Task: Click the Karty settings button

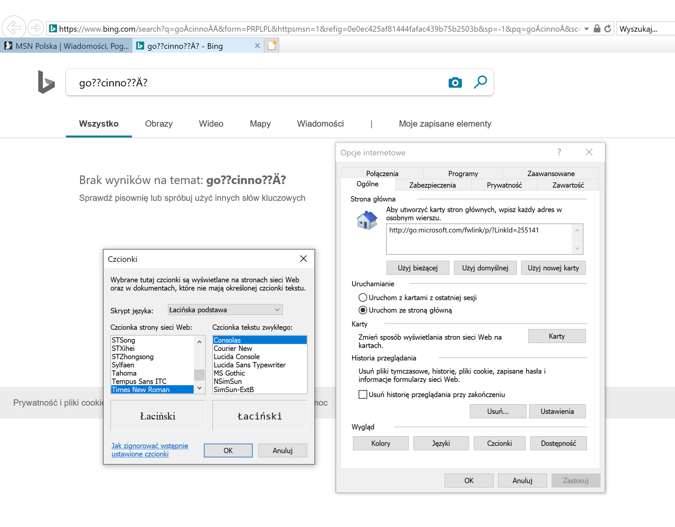Action: click(557, 336)
